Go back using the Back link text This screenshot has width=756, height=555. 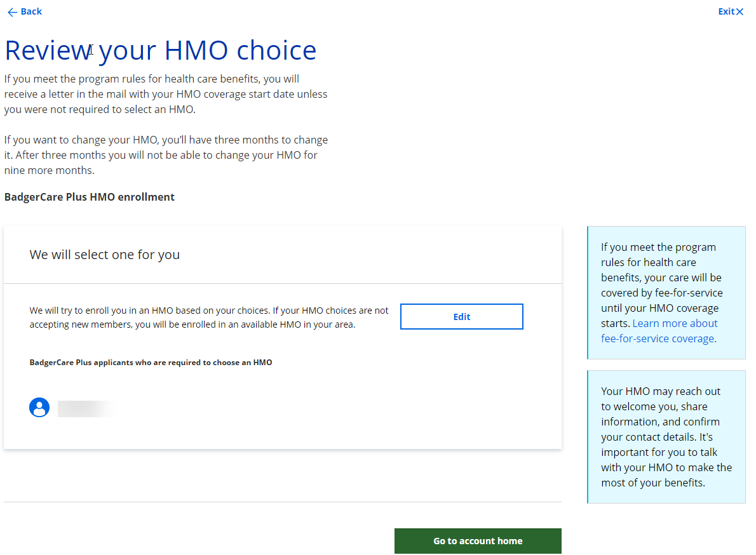(31, 11)
